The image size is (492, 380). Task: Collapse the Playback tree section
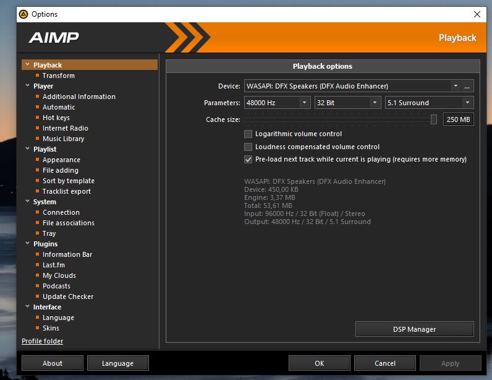coord(28,64)
